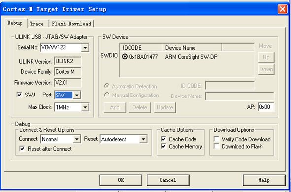Expand the Port dropdown showing SW
Screen dimensions: 291x192
click(x=76, y=95)
